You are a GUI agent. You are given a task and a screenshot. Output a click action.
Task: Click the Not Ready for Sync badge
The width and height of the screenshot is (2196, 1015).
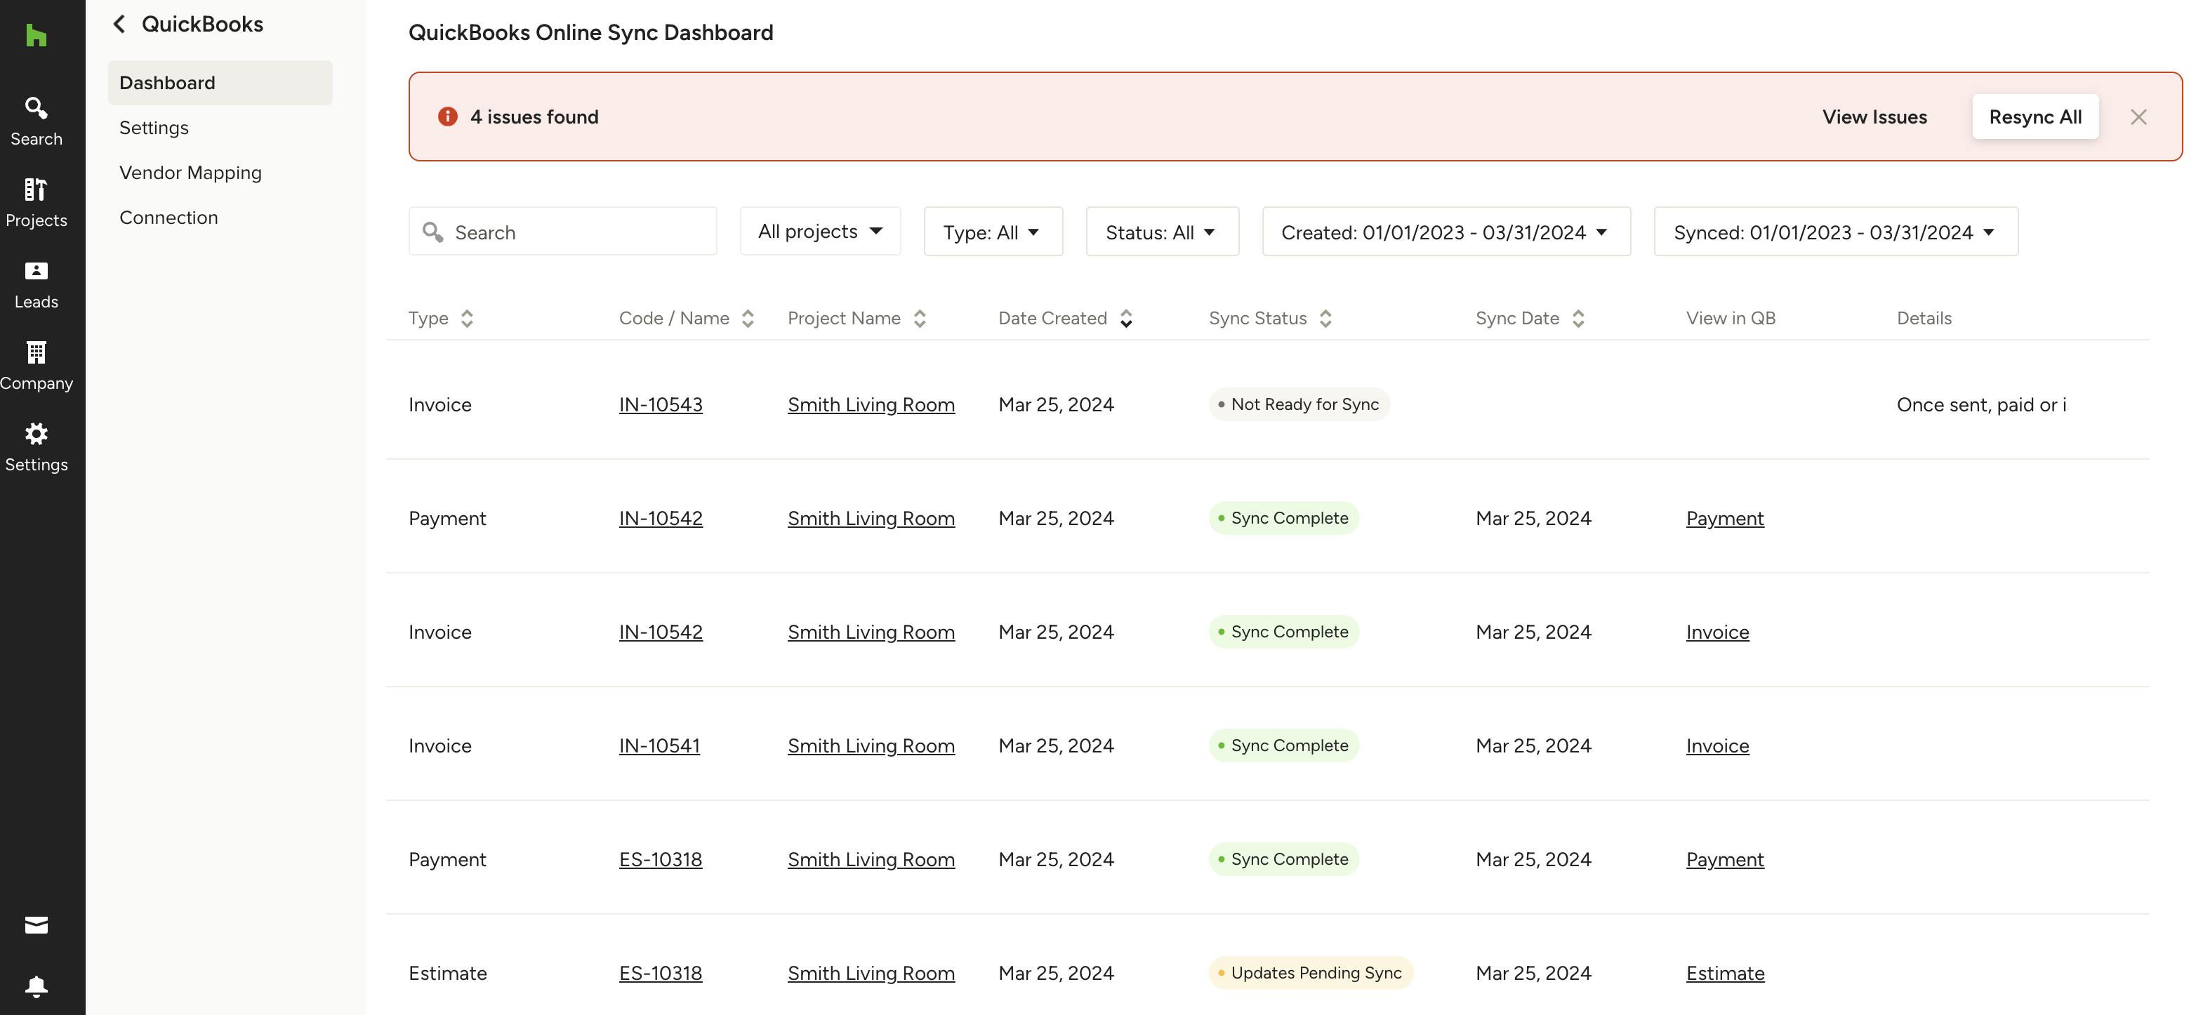[1298, 405]
